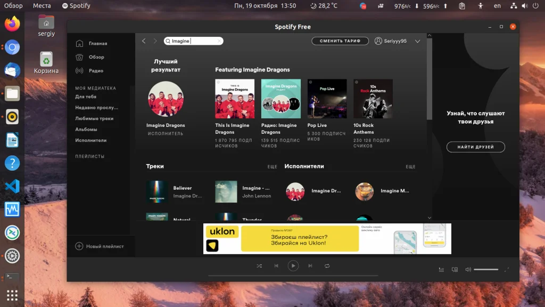Select the Imagine track by John Lennon
The image size is (545, 307).
coord(256,188)
